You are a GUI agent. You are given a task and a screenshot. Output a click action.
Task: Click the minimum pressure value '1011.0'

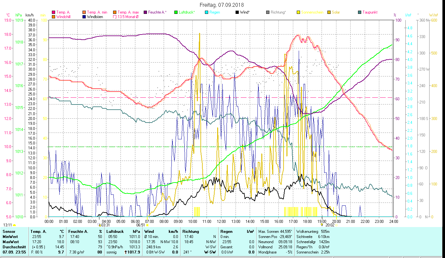[x=135, y=237]
